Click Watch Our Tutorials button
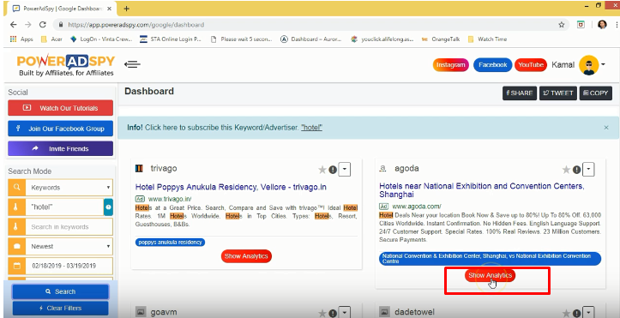The width and height of the screenshot is (620, 318). (60, 108)
